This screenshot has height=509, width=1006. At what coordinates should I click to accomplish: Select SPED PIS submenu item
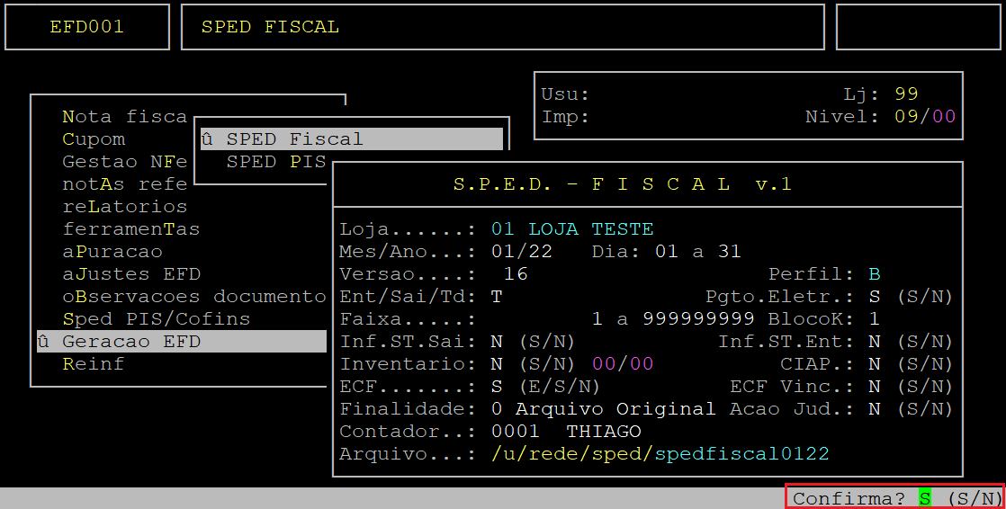point(276,162)
